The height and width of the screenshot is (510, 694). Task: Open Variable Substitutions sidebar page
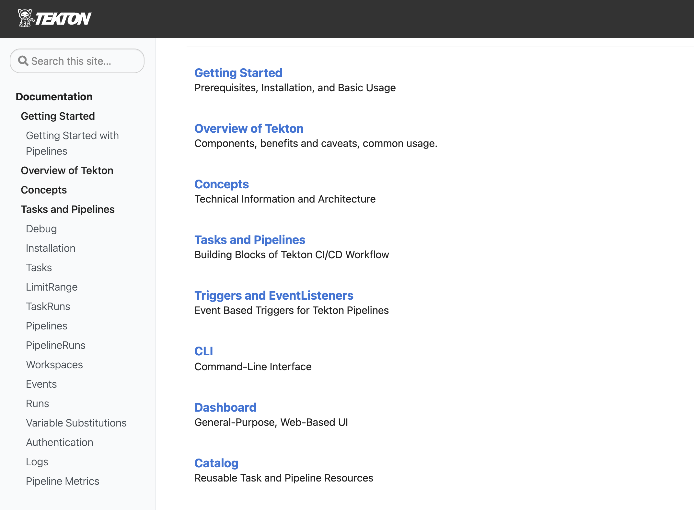pyautogui.click(x=76, y=423)
